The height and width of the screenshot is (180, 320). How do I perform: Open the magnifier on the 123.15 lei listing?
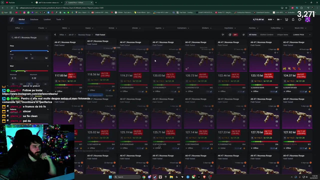click(x=277, y=69)
